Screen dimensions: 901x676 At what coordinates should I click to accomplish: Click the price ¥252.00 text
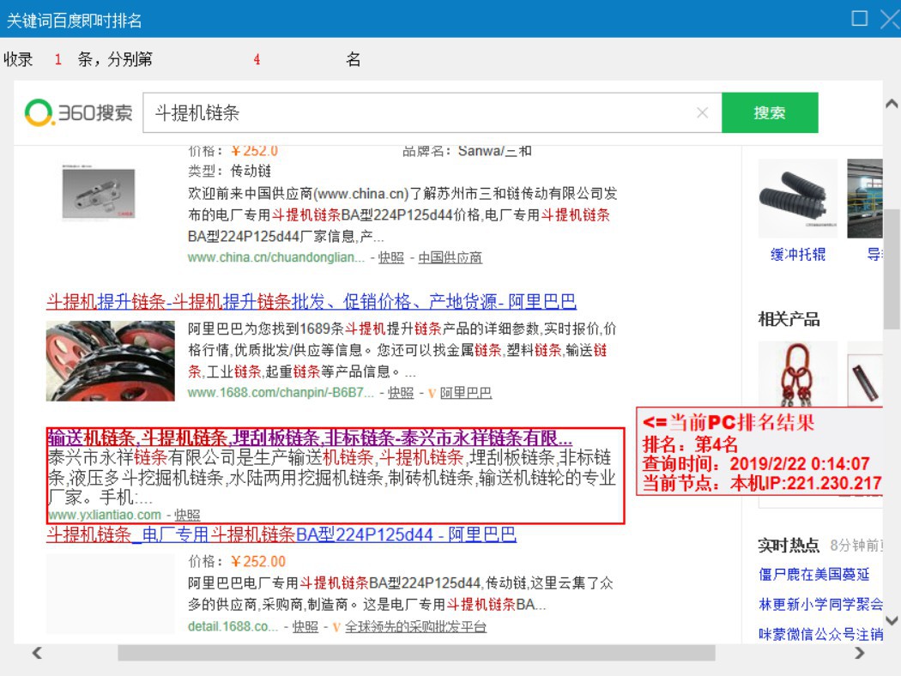click(x=258, y=561)
